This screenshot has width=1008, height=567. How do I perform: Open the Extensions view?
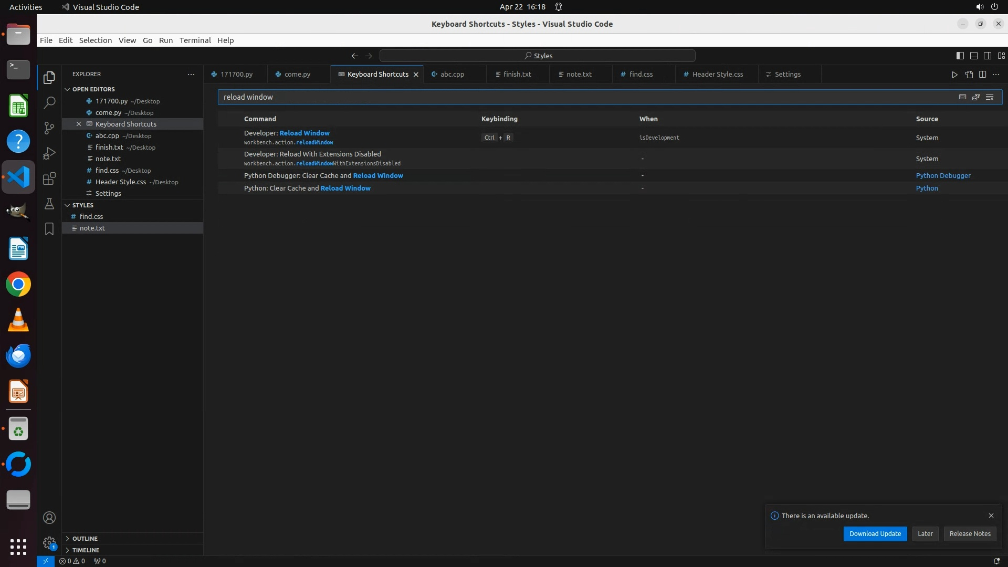click(x=49, y=179)
